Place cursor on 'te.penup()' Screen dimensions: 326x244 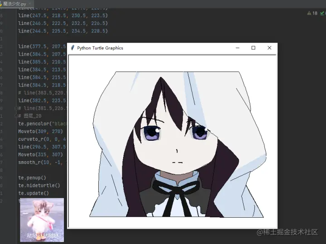click(x=32, y=178)
